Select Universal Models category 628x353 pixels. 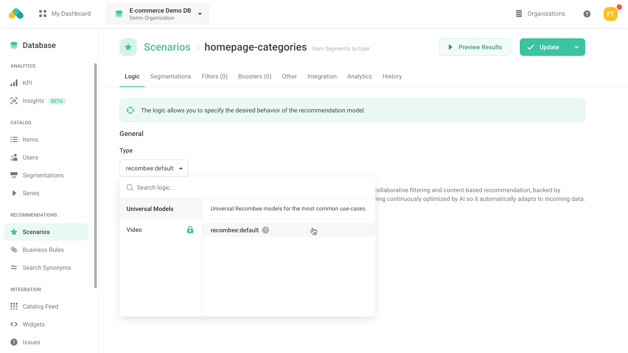point(160,209)
